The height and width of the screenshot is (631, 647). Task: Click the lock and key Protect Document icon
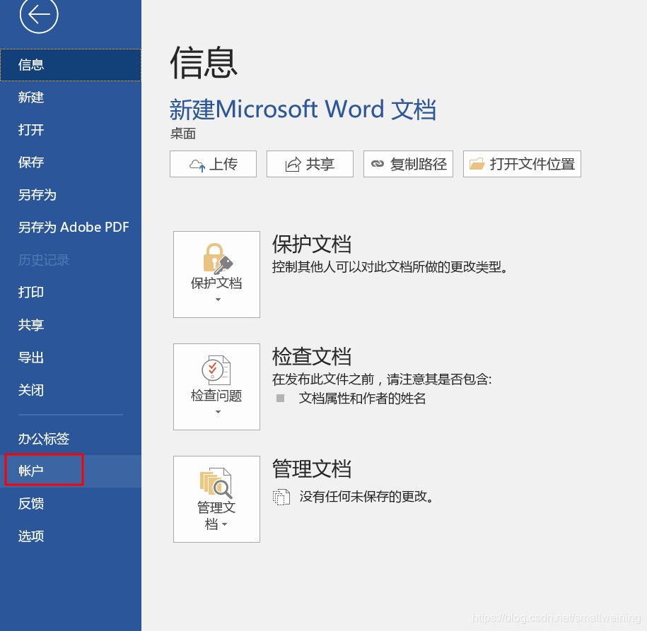[218, 259]
